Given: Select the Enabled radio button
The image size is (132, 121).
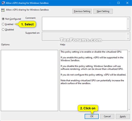Looking at the screenshot, I should tap(3, 24).
